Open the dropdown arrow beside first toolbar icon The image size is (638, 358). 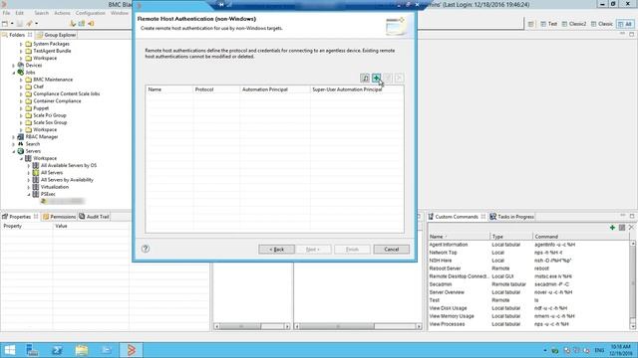(x=12, y=24)
